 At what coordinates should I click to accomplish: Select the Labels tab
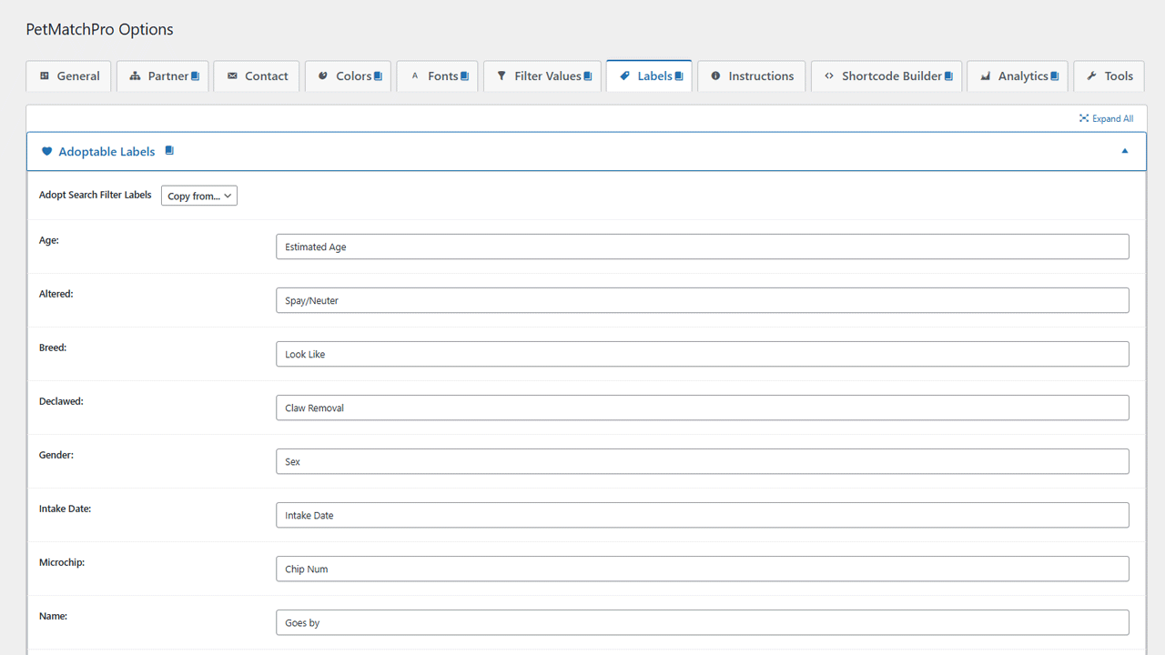pyautogui.click(x=649, y=76)
